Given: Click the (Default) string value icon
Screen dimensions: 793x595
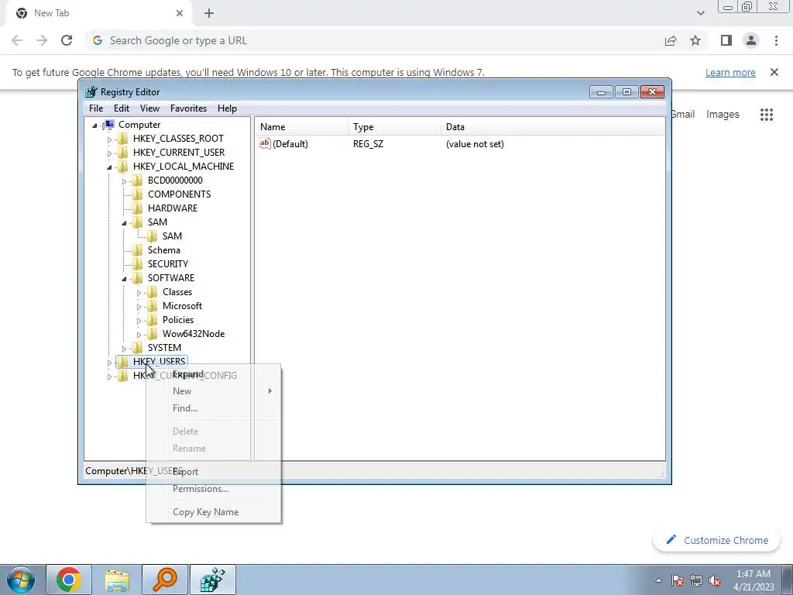Looking at the screenshot, I should [265, 143].
